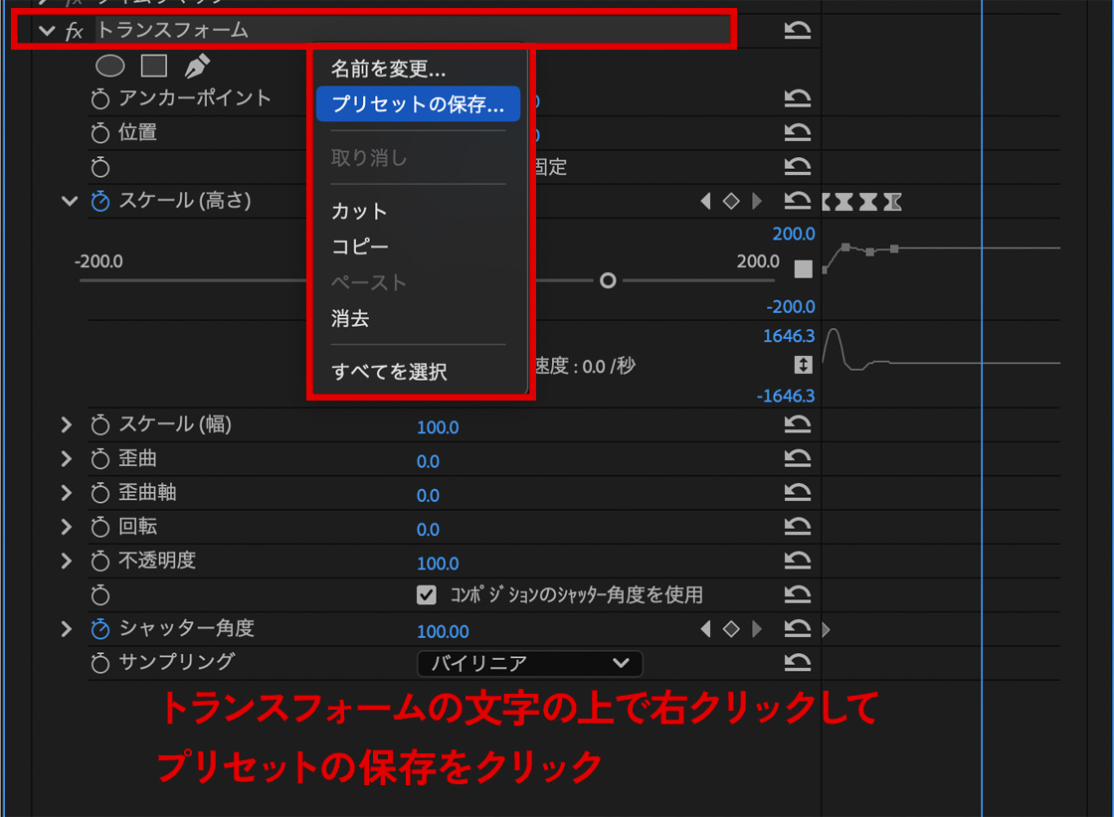Go to next keyframe for スケール (高さ)
This screenshot has width=1114, height=817.
[x=757, y=202]
